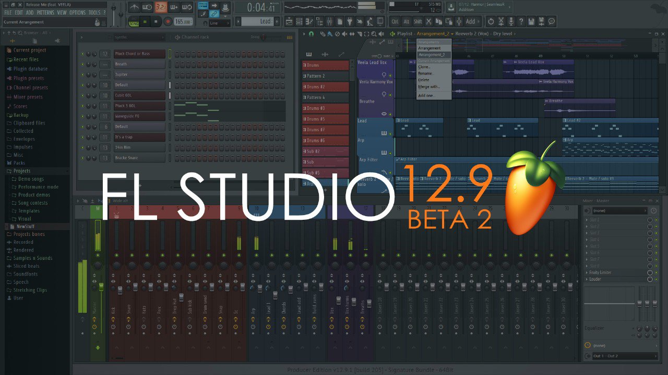This screenshot has height=375, width=668.
Task: Select the Pattern 4 entry in the picker
Action: coord(325,97)
